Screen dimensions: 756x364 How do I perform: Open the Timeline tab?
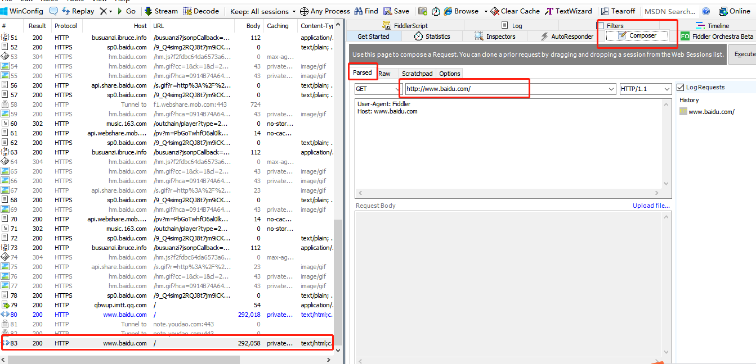pyautogui.click(x=713, y=26)
